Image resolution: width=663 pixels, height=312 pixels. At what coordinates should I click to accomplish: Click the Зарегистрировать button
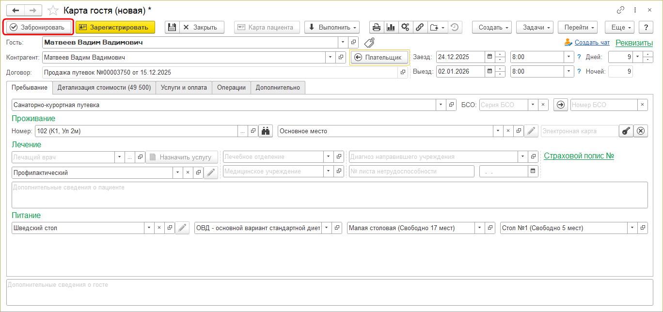pos(115,28)
